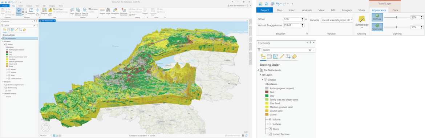The image size is (425, 138).
Task: Click the Go To XY tool
Action: point(37,11)
